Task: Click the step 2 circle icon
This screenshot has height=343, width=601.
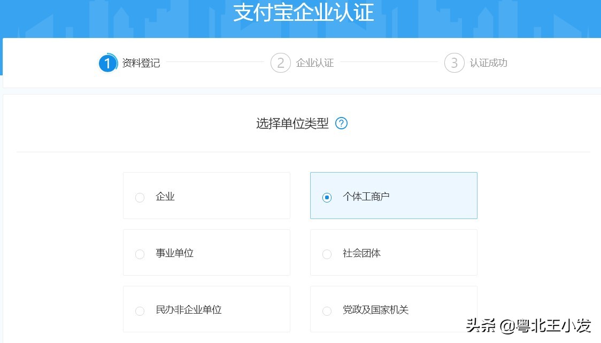Action: (x=280, y=63)
